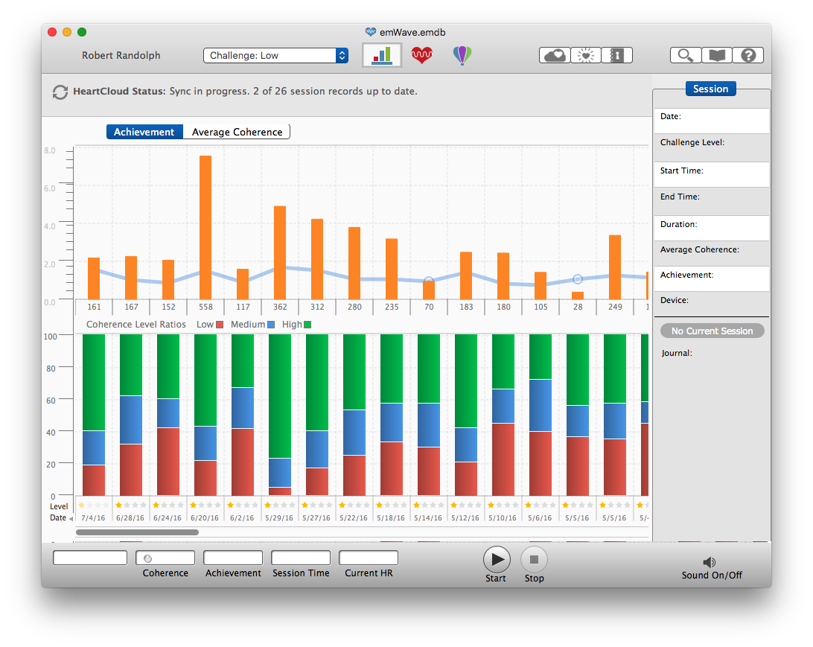Open help via the question mark icon

tap(747, 55)
